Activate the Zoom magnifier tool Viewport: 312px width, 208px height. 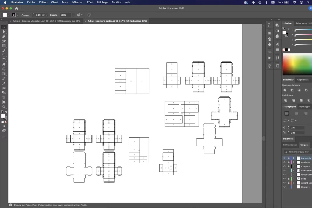4,107
